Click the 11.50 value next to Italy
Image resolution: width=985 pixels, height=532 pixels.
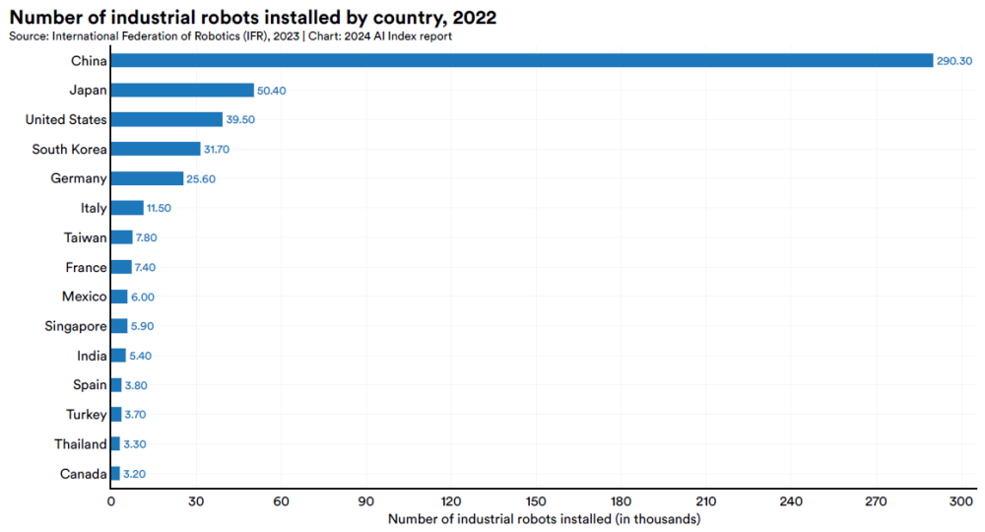coord(163,209)
